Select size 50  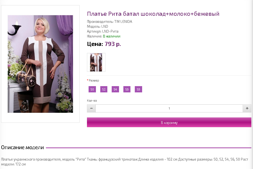tap(92, 89)
